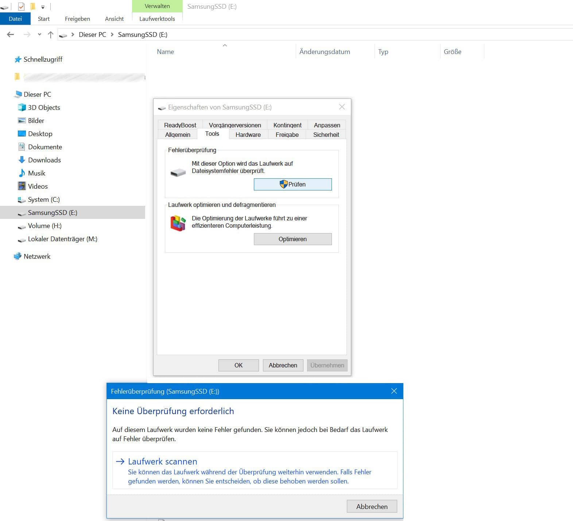The height and width of the screenshot is (521, 573).
Task: Click the blurred folder item under Schnellzugriff
Action: (x=79, y=77)
